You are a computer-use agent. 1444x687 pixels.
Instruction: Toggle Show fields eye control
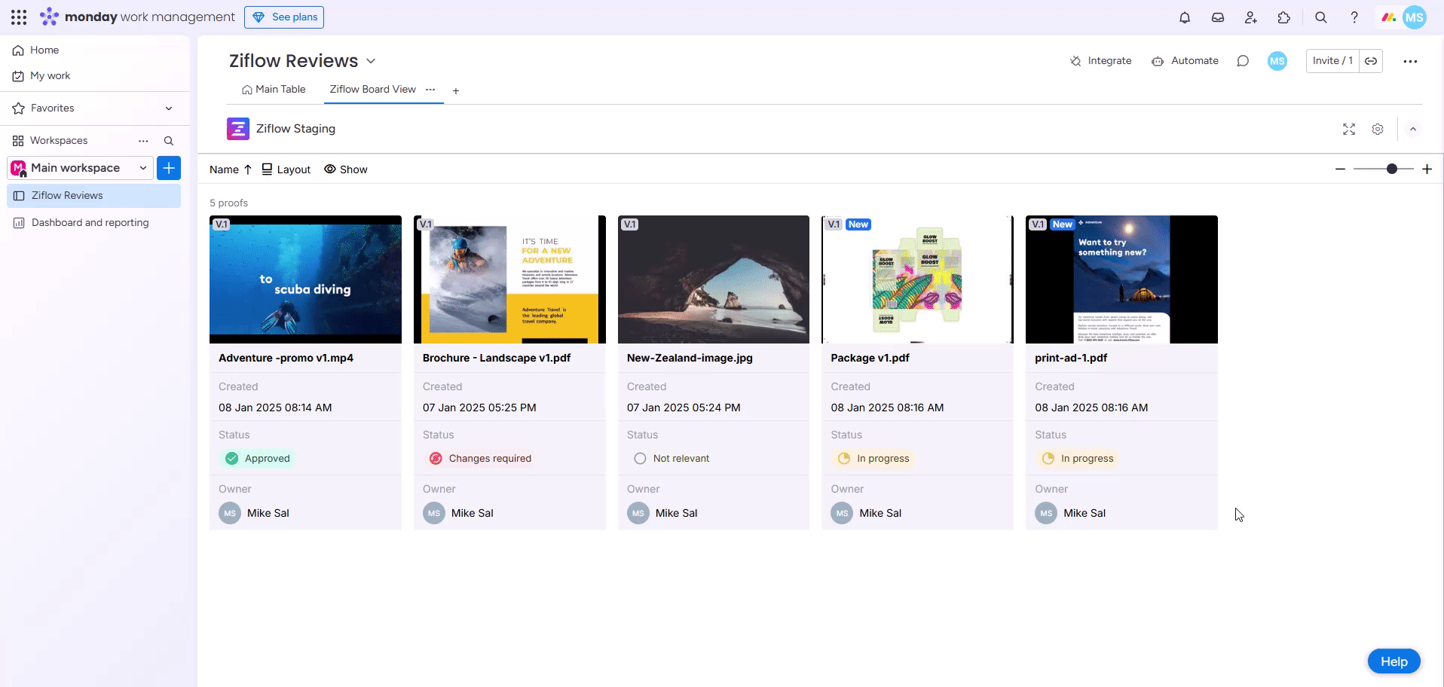click(346, 169)
